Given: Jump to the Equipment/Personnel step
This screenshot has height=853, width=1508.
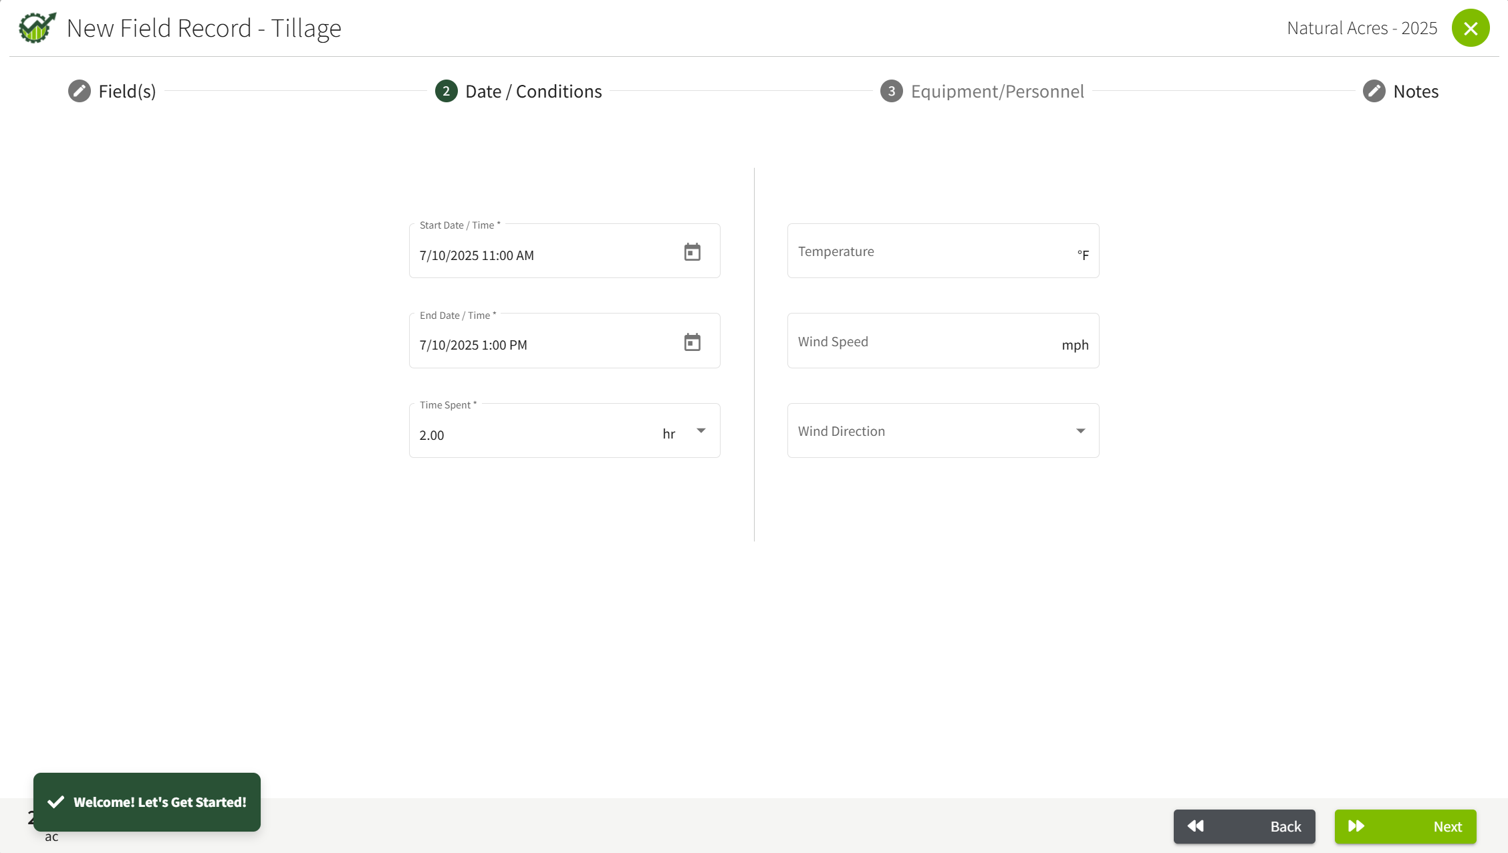Looking at the screenshot, I should [982, 91].
